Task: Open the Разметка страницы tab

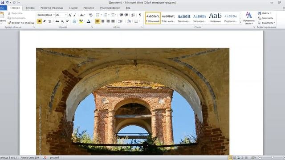Action: (52, 8)
